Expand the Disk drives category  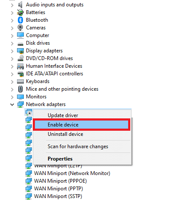point(12,43)
